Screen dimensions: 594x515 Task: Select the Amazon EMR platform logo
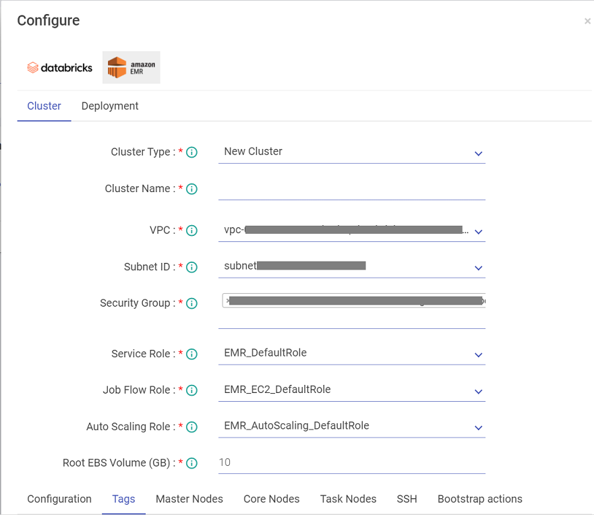131,67
